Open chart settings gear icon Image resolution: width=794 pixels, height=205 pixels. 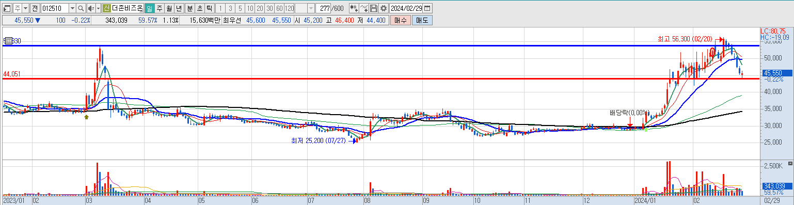(x=384, y=8)
